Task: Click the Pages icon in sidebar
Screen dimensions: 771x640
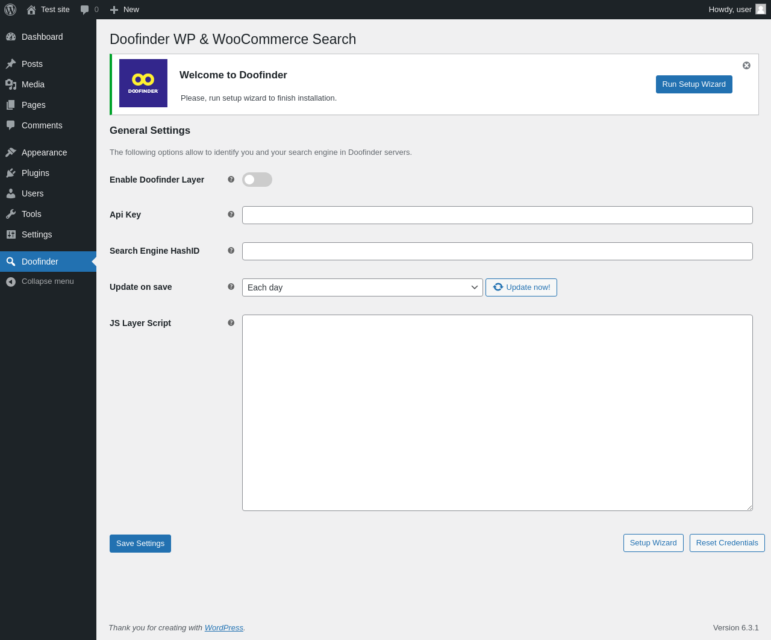Action: tap(11, 105)
